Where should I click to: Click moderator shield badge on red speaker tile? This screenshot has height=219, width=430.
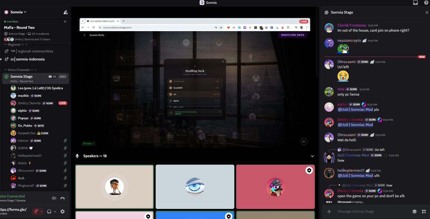[x=309, y=171]
